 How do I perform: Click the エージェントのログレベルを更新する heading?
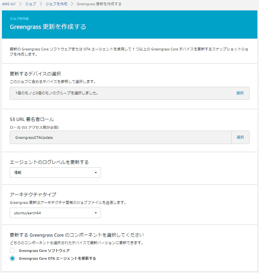(49, 162)
